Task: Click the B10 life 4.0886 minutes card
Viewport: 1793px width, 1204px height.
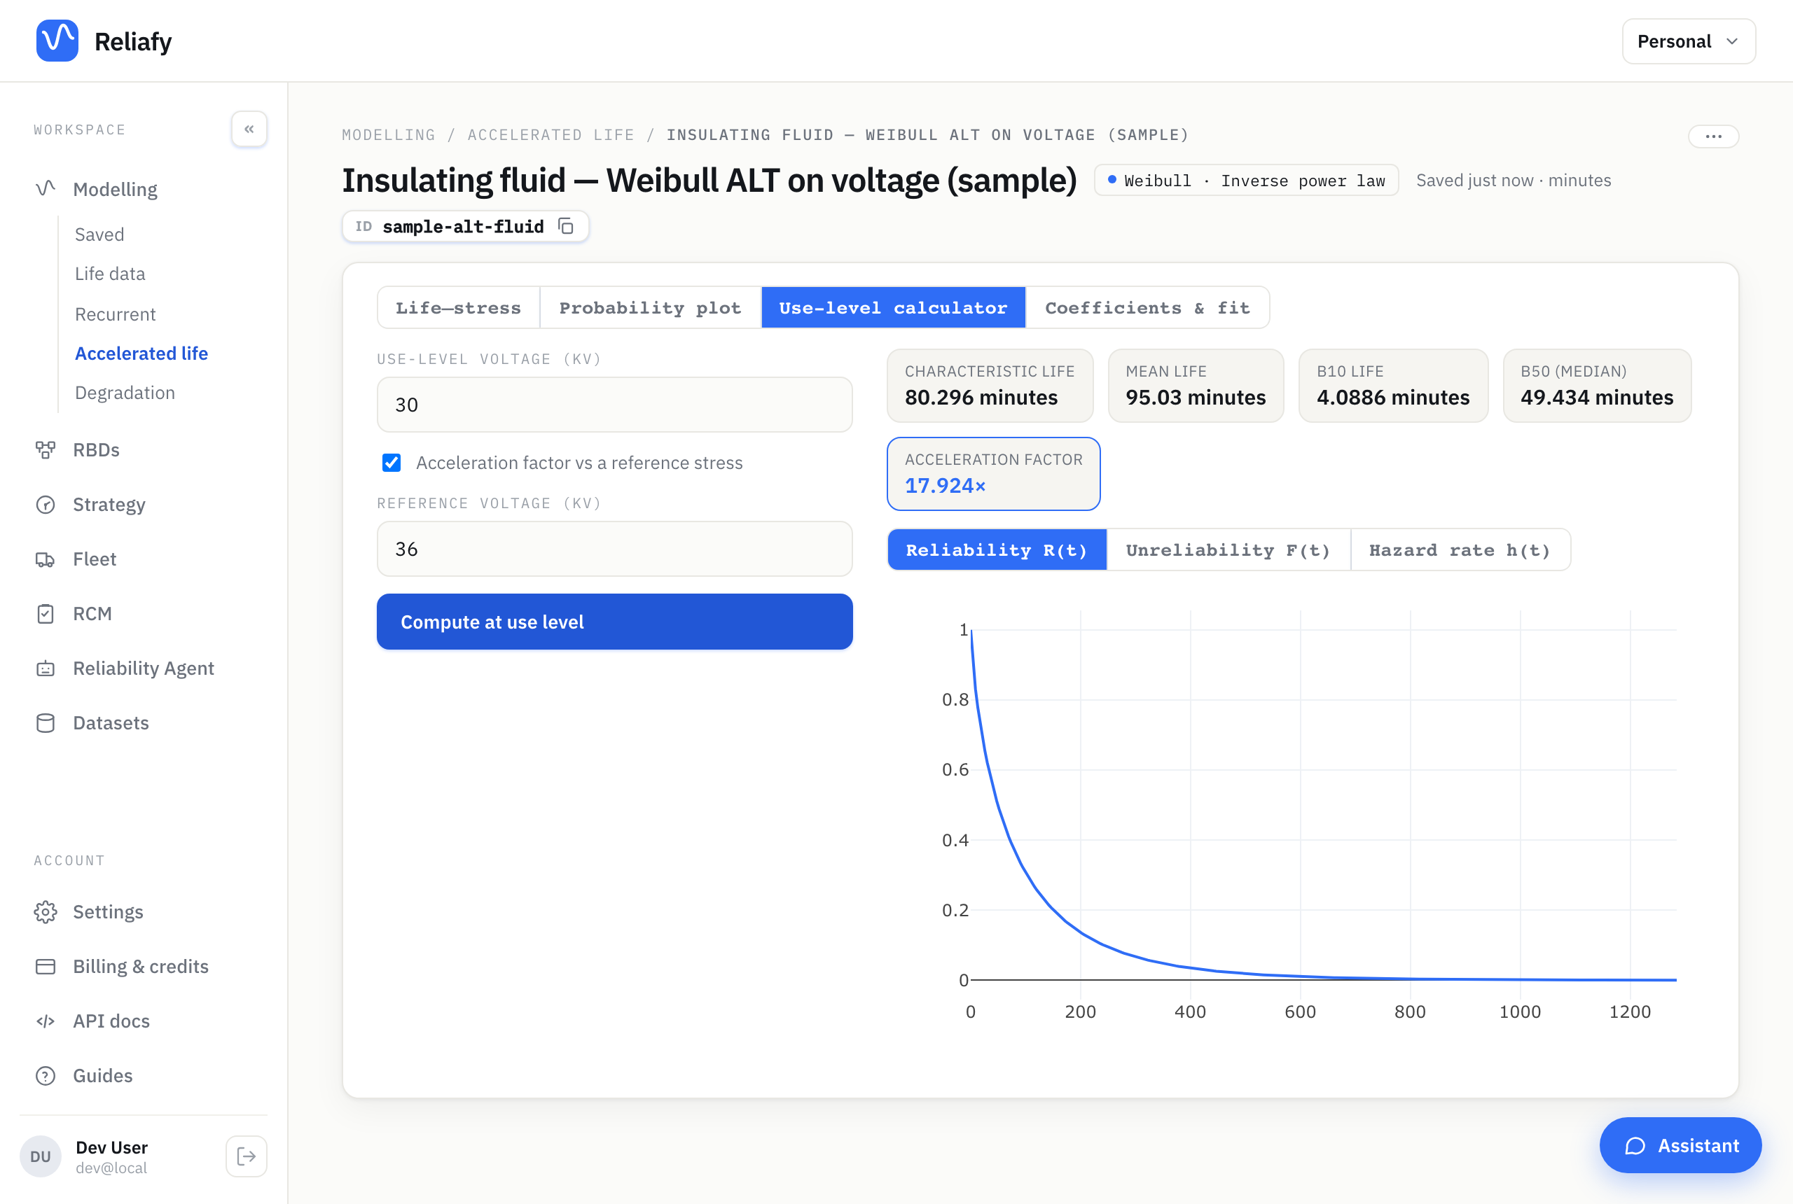Action: (x=1393, y=386)
